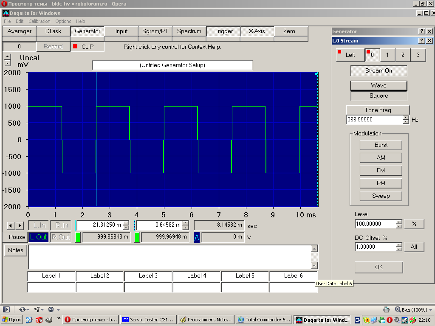Screen dimensions: 435x326
Task: Click the delta cursor readout icon
Action: (197, 237)
